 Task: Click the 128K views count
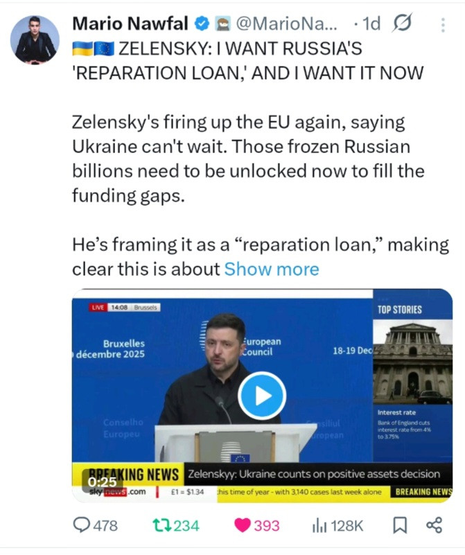[347, 526]
